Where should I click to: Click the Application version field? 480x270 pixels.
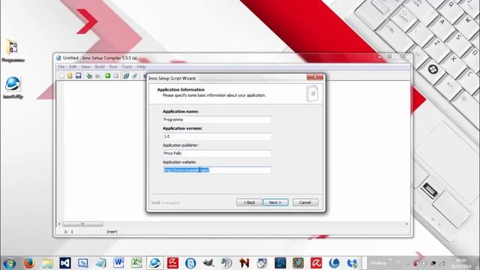[217, 136]
